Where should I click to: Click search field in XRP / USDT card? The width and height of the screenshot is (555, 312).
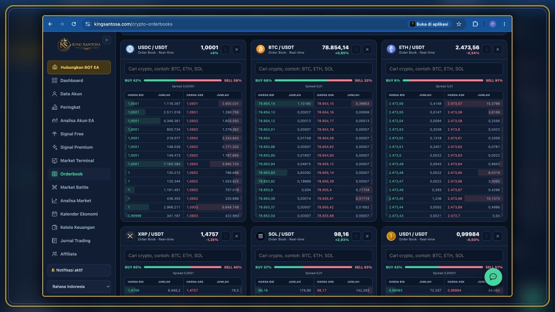[x=183, y=255]
